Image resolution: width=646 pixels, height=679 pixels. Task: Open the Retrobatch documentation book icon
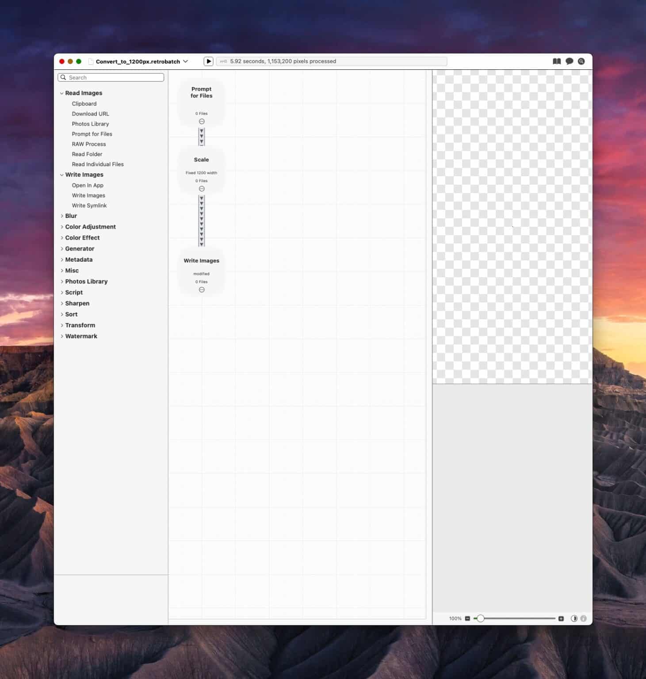[556, 61]
